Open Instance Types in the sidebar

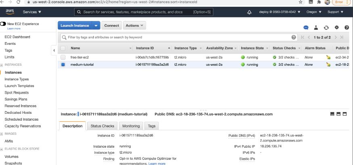pyautogui.click(x=17, y=79)
